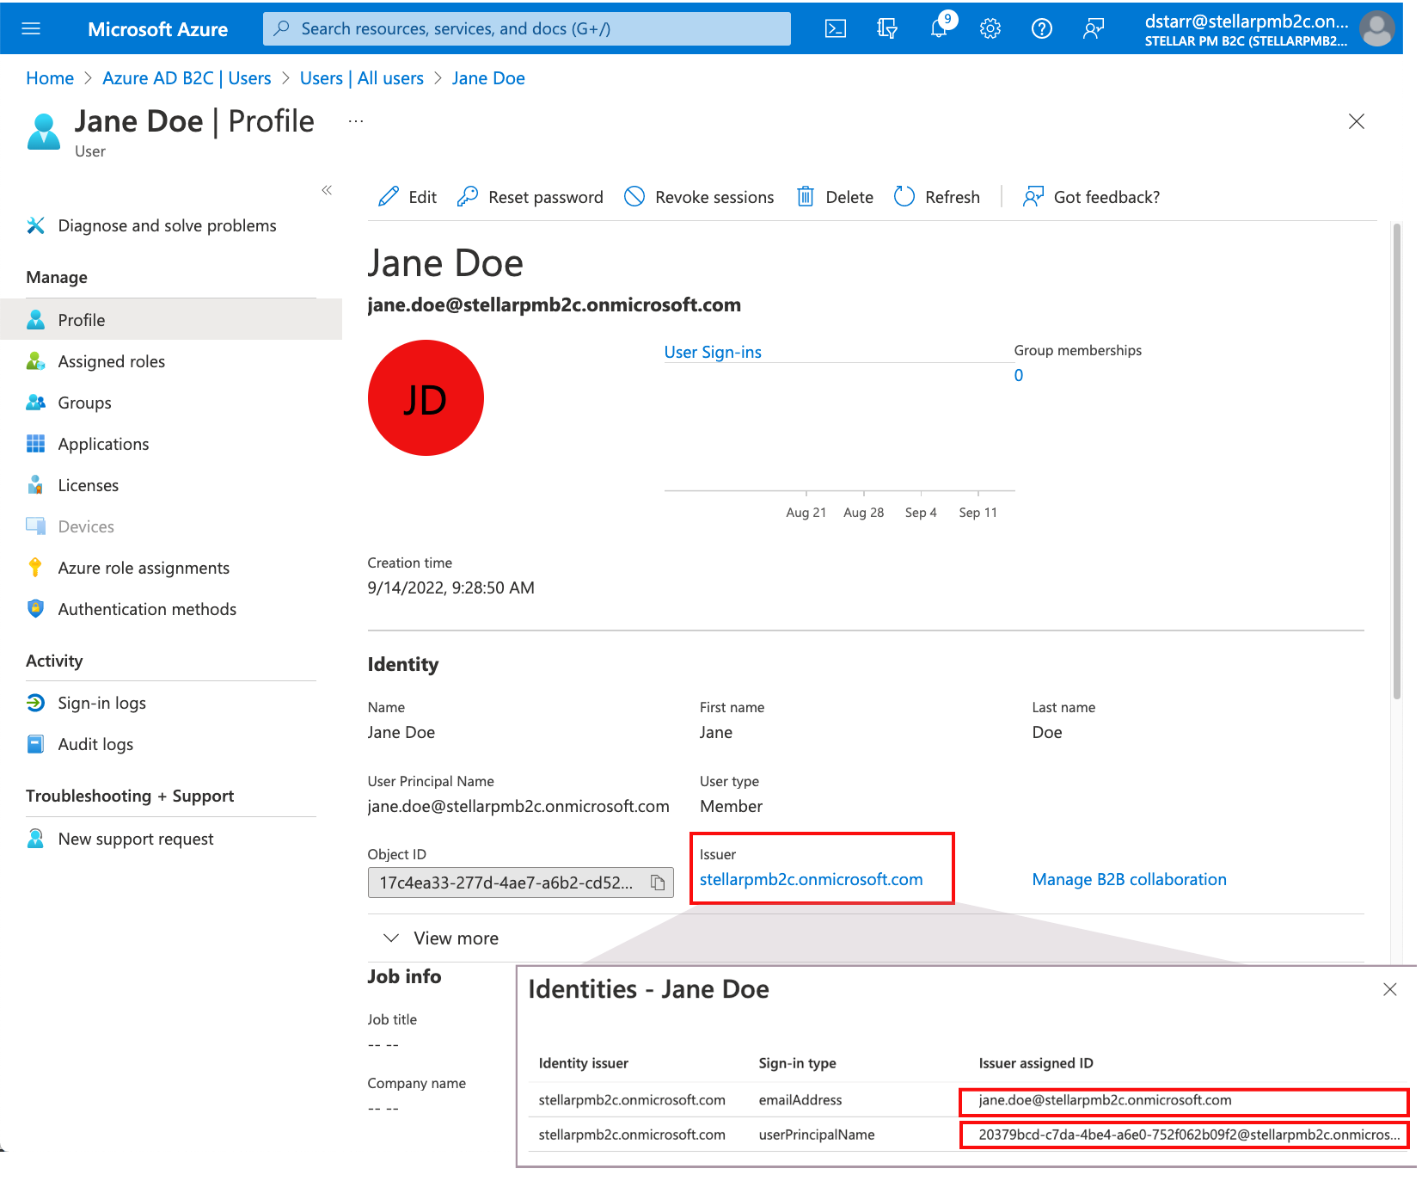Screen dimensions: 1428x1181
Task: Open the ellipsis more options menu
Action: pos(356,121)
